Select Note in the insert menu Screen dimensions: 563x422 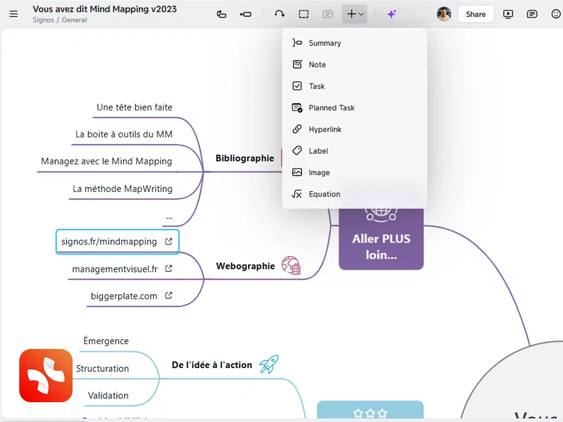coord(317,64)
